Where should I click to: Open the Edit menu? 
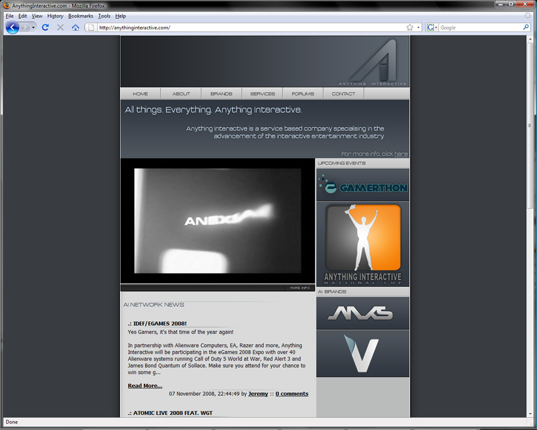(x=23, y=16)
